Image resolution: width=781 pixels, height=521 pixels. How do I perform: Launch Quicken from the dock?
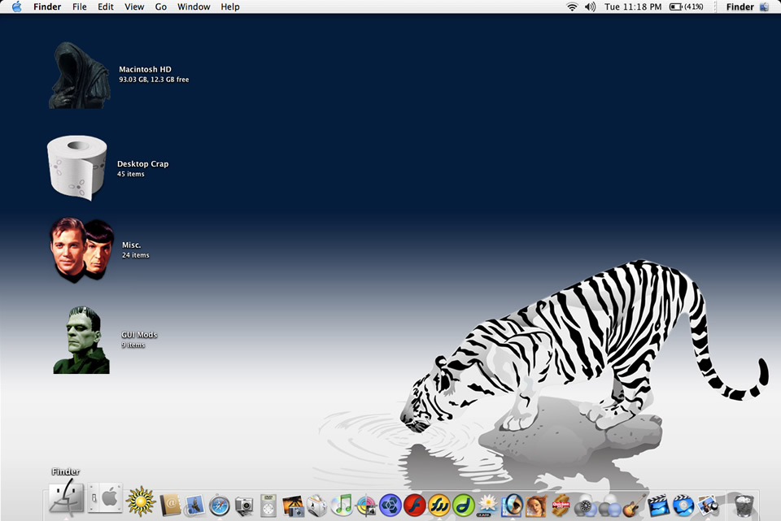(x=561, y=506)
